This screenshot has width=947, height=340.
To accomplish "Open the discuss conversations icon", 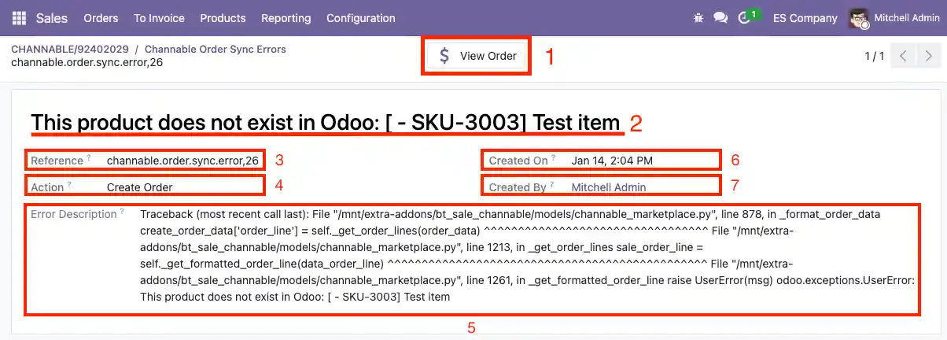I will [x=720, y=18].
